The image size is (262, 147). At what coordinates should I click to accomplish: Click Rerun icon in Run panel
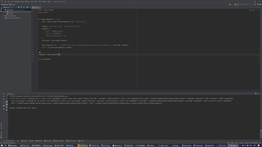[x=4, y=96]
